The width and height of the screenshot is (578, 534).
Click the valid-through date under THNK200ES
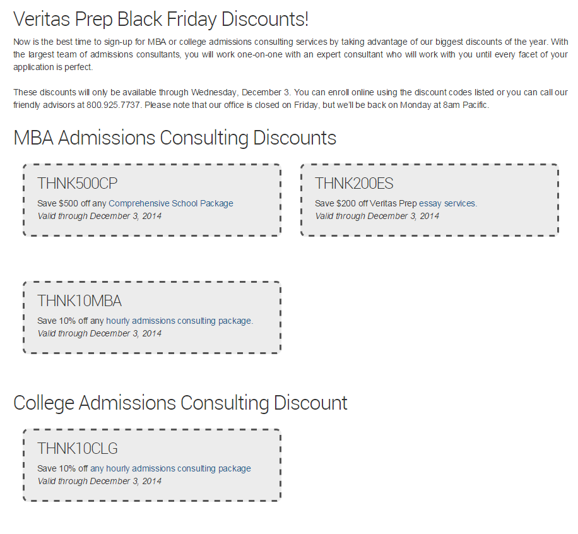377,217
